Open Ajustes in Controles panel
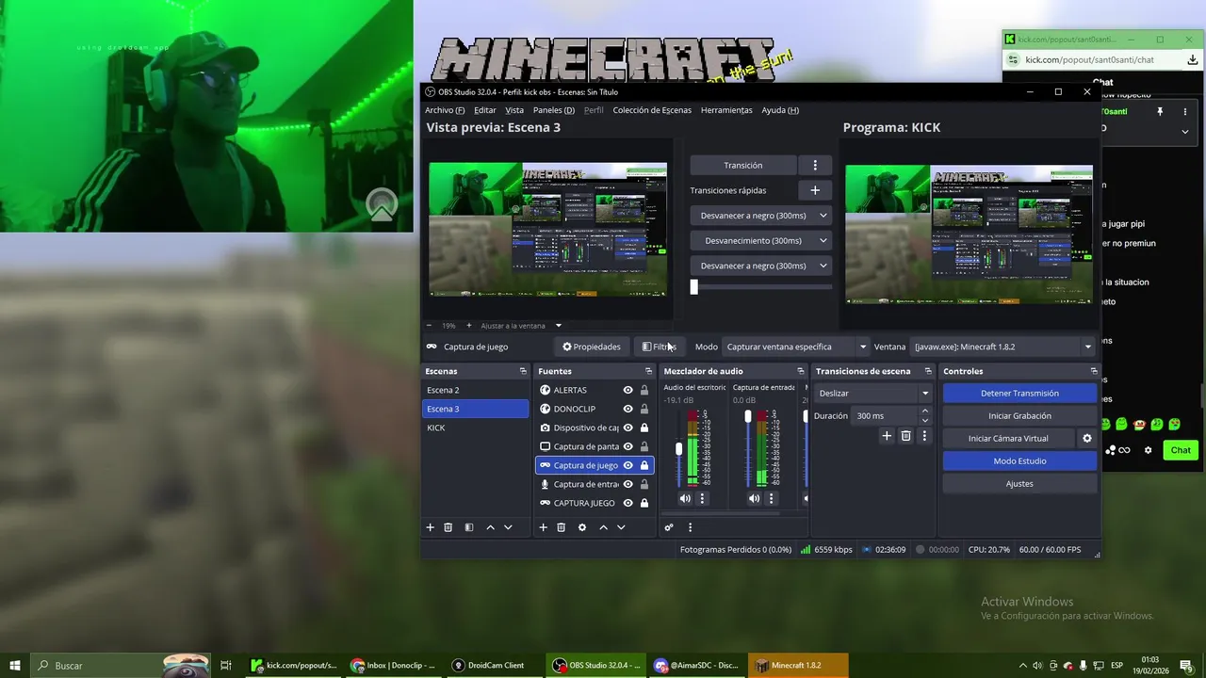The height and width of the screenshot is (678, 1206). tap(1019, 483)
